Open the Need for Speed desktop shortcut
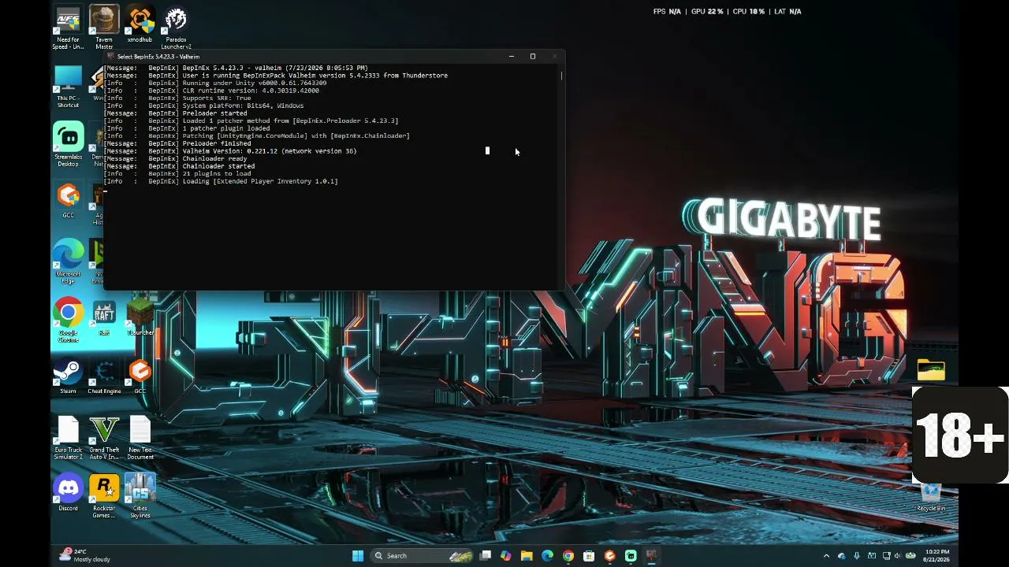This screenshot has height=567, width=1009. pos(68,28)
